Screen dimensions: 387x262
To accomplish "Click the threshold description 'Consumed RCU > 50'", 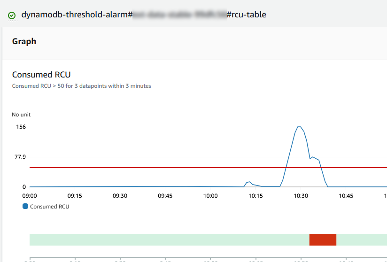I will pos(81,86).
